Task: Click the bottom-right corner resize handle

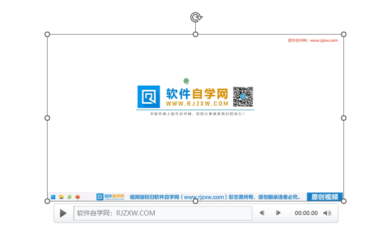Action: (x=343, y=201)
